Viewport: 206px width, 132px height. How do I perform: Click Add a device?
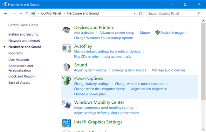tap(84, 33)
